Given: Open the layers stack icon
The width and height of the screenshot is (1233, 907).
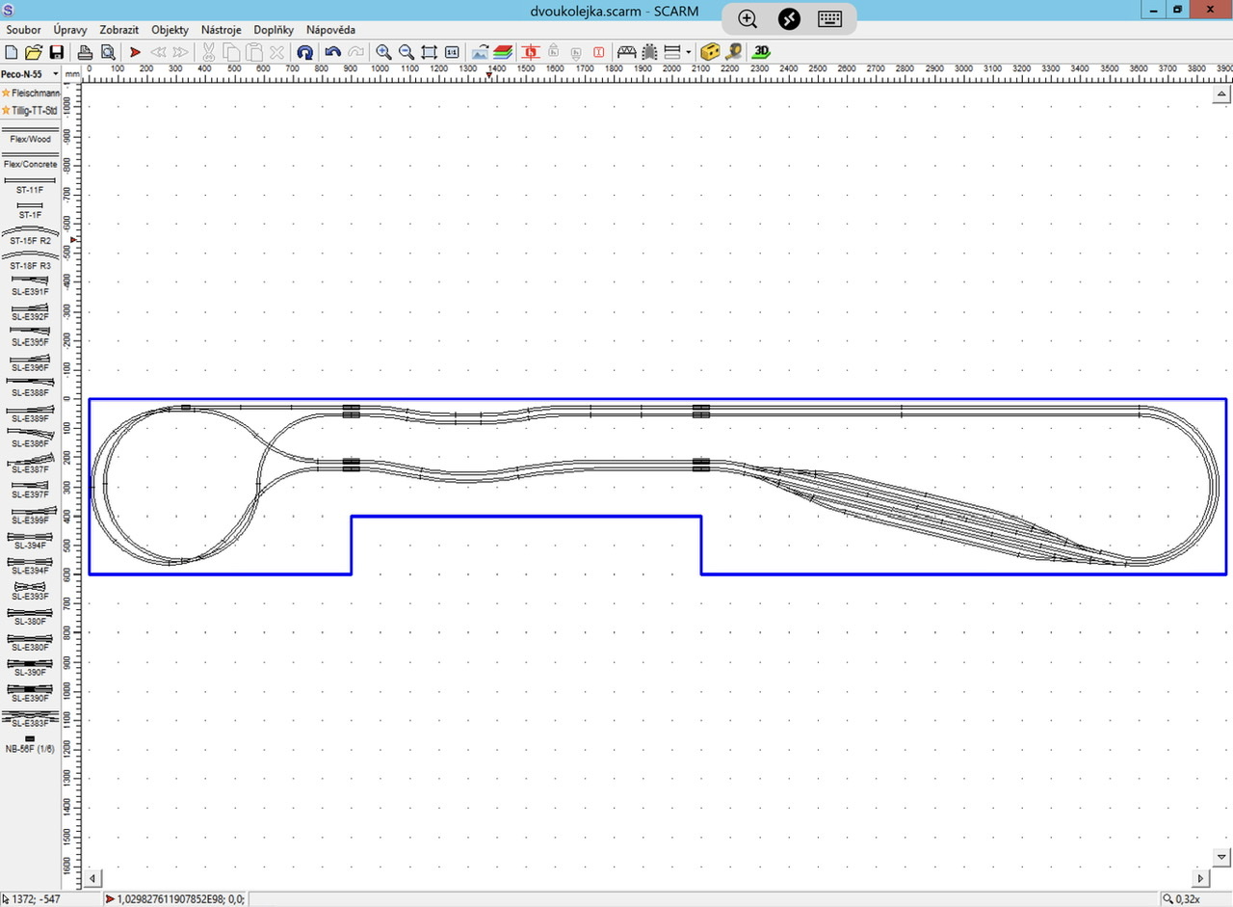Looking at the screenshot, I should pyautogui.click(x=503, y=52).
